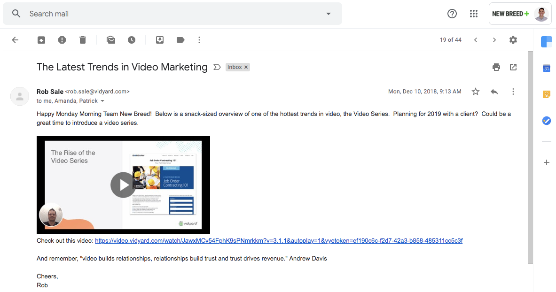The image size is (556, 292).
Task: Open the message's three-dot More menu
Action: tap(513, 92)
